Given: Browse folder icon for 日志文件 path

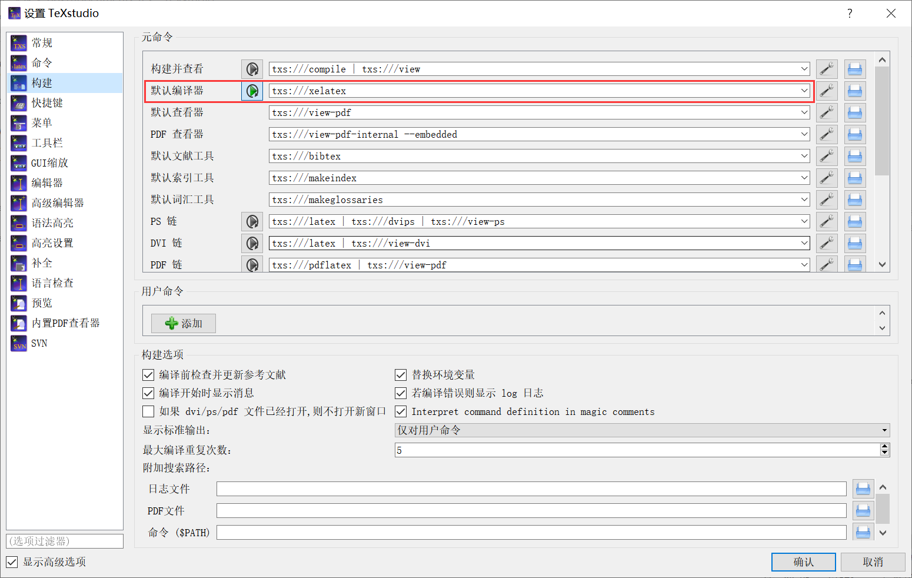Looking at the screenshot, I should coord(863,489).
